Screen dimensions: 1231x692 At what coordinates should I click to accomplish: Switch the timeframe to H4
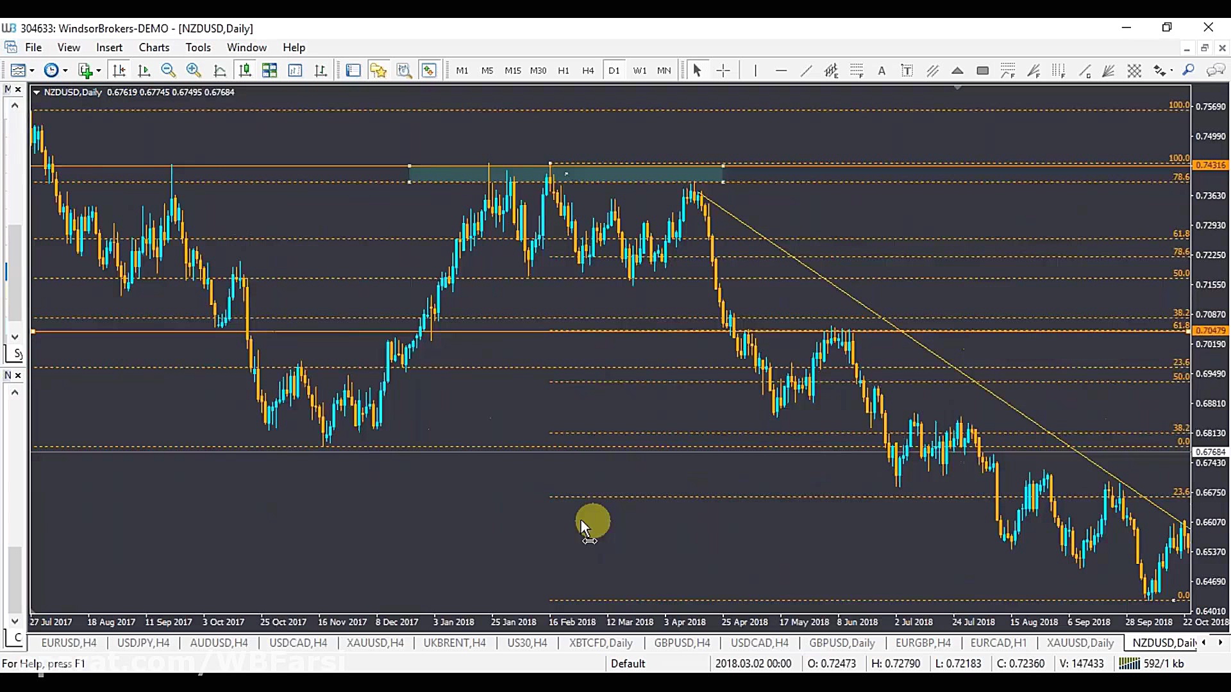(x=588, y=70)
